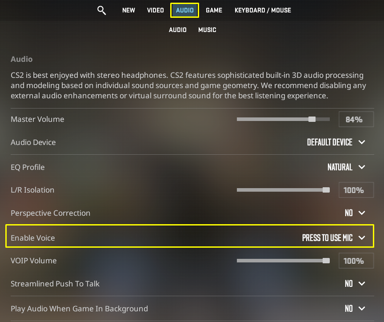
Task: Open the VIDEO settings tab
Action: [155, 10]
